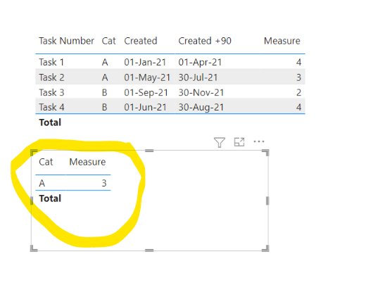Click Measure value 2 for Task 3

click(298, 92)
